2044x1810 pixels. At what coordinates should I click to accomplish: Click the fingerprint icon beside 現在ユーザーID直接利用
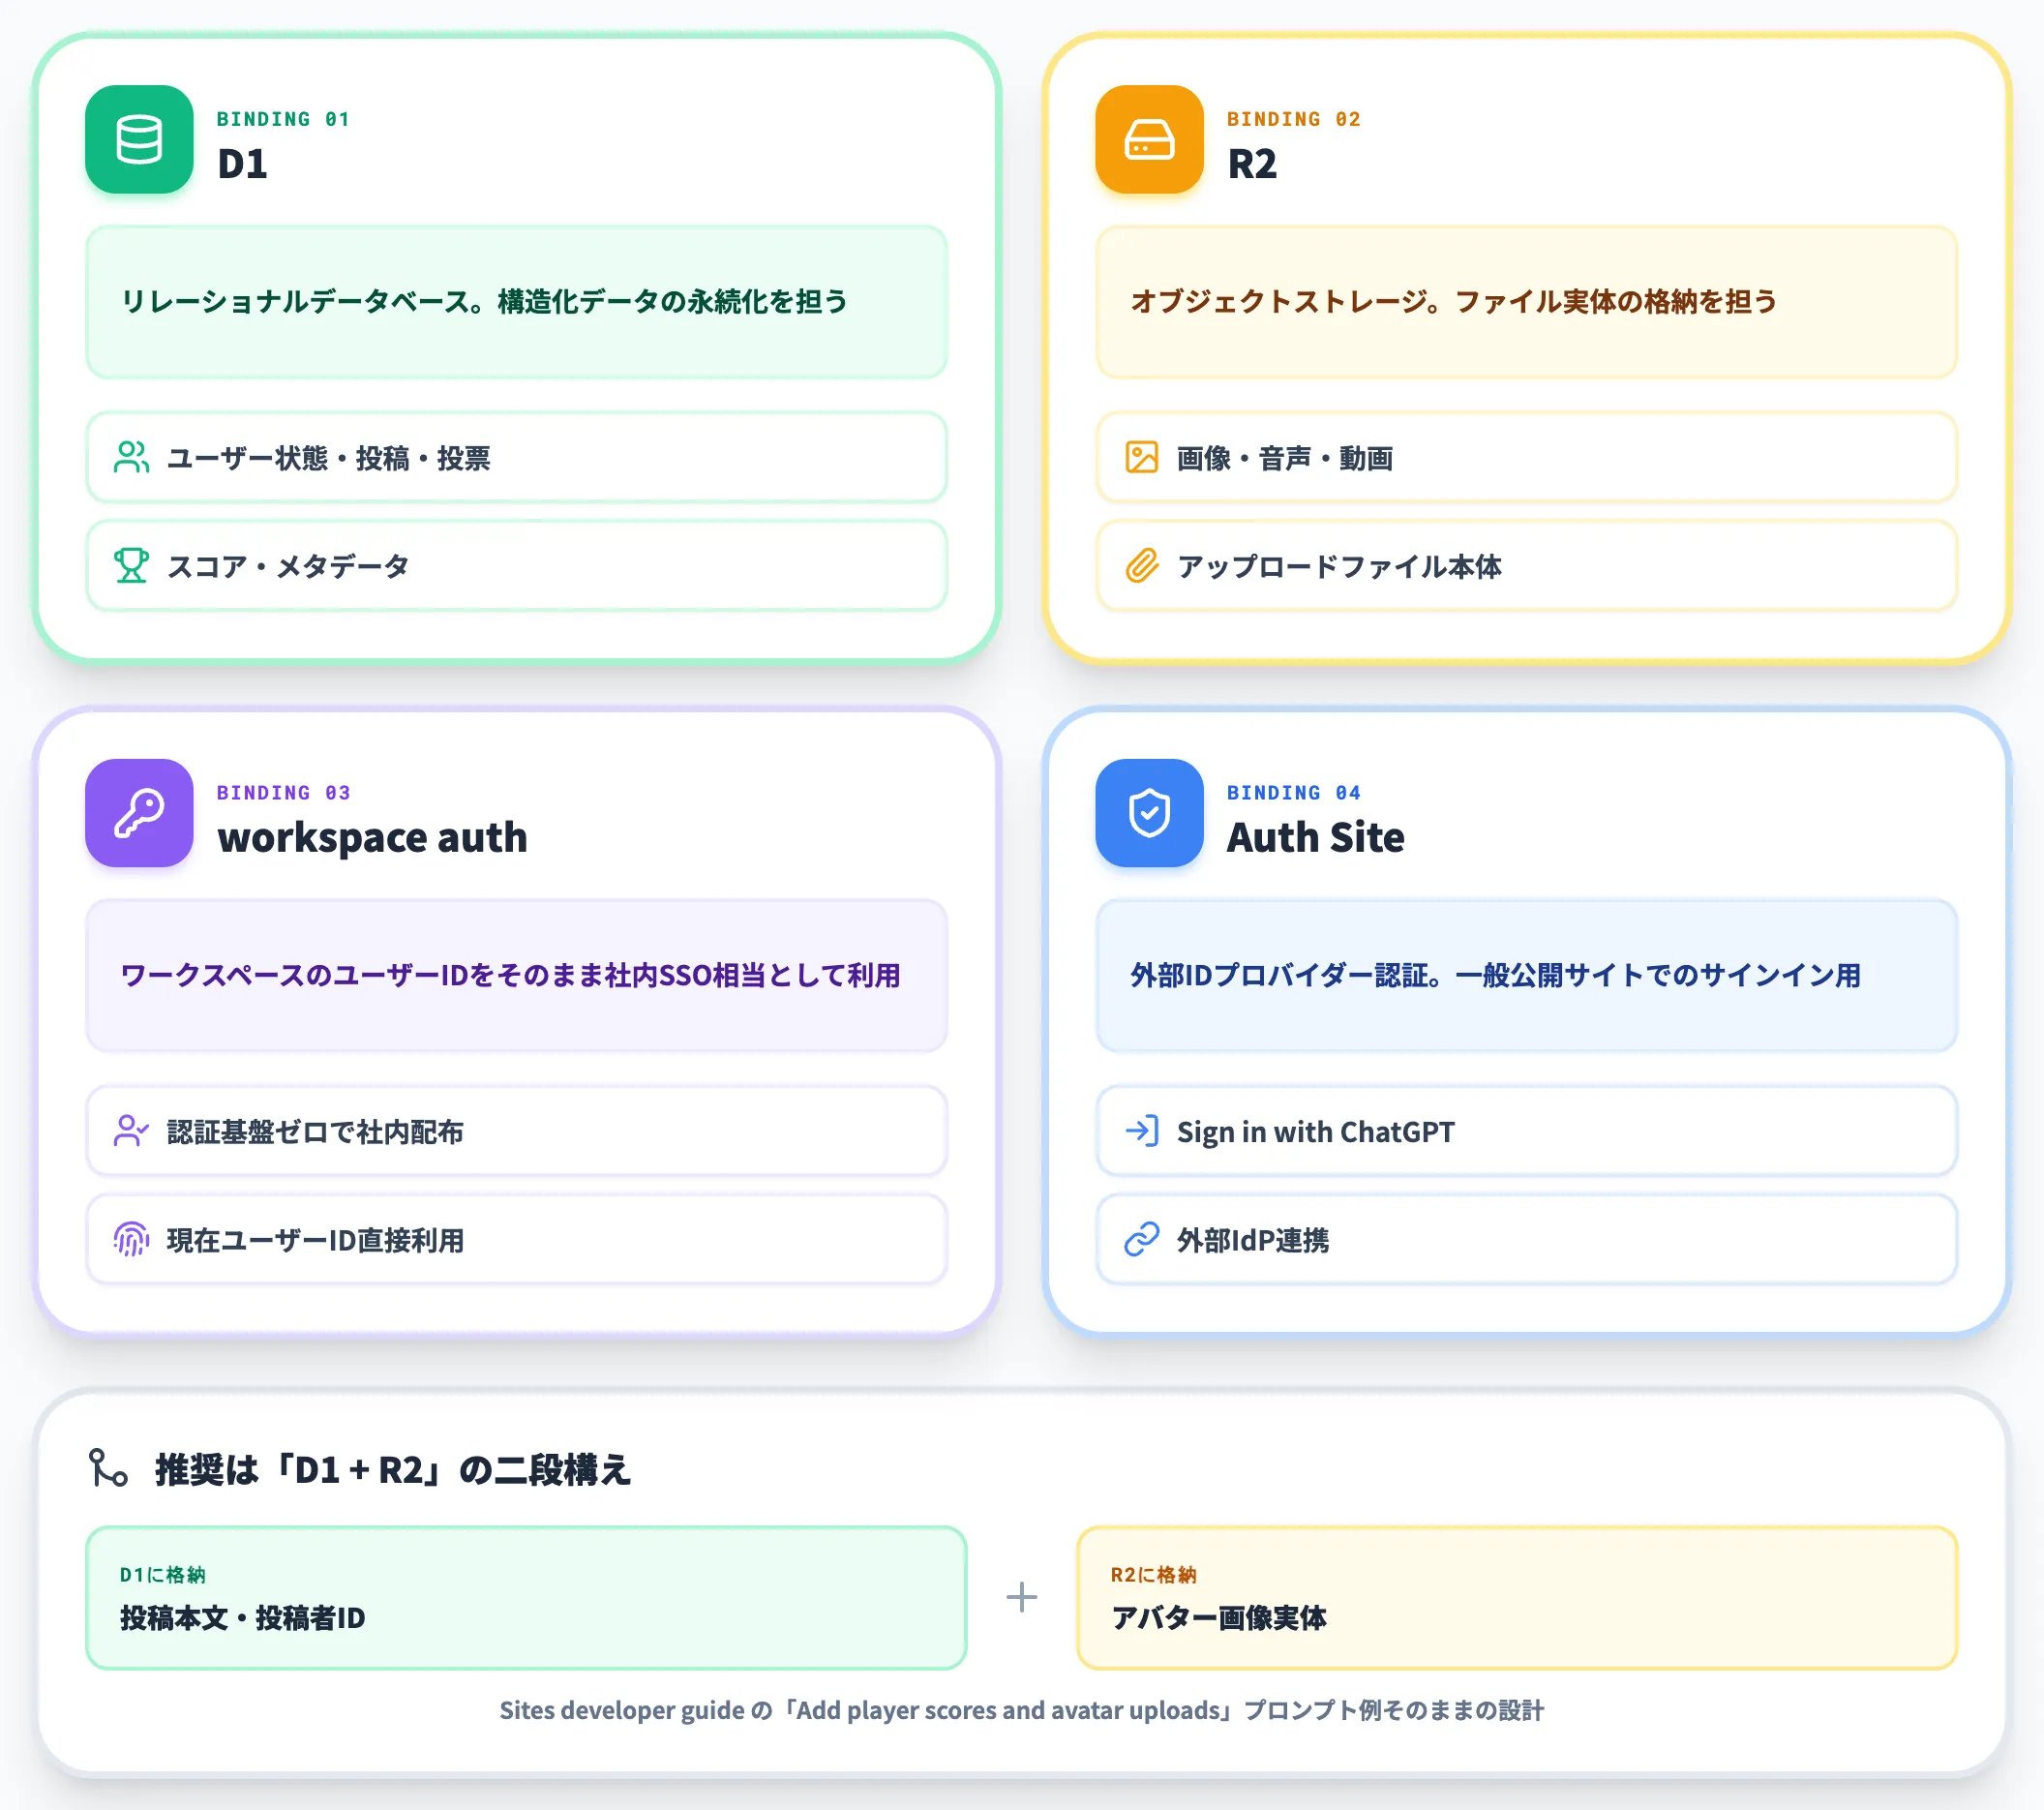click(x=131, y=1239)
